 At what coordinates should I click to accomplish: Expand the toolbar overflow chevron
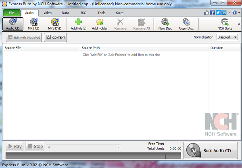click(239, 24)
